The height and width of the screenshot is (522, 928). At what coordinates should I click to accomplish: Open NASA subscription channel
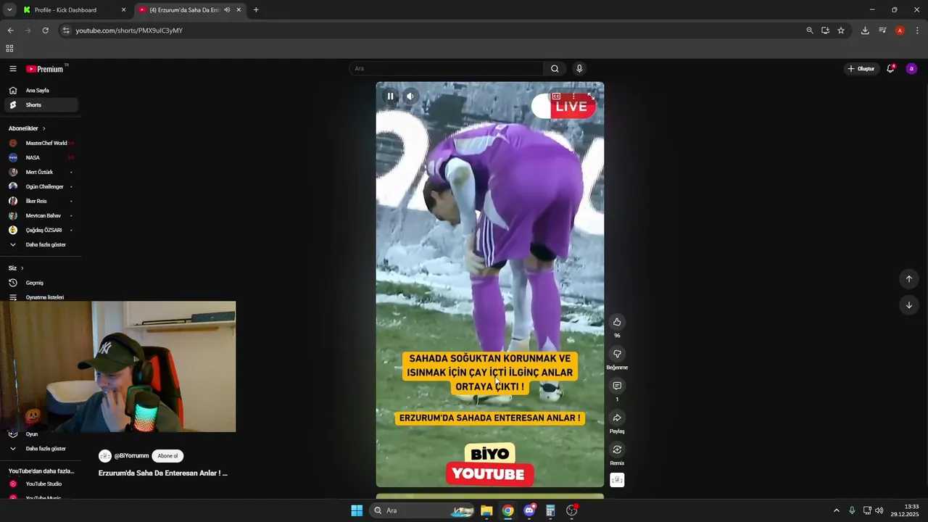(41, 157)
